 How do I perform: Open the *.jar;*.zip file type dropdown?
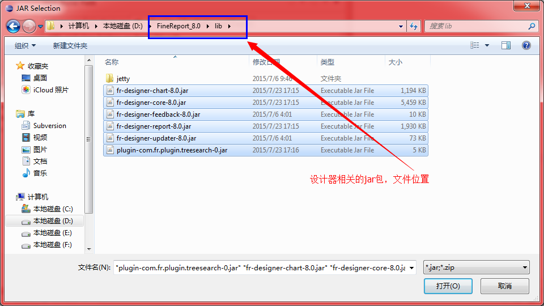tap(477, 267)
